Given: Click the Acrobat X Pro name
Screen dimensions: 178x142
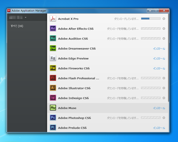Looking at the screenshot, I should (68, 19).
